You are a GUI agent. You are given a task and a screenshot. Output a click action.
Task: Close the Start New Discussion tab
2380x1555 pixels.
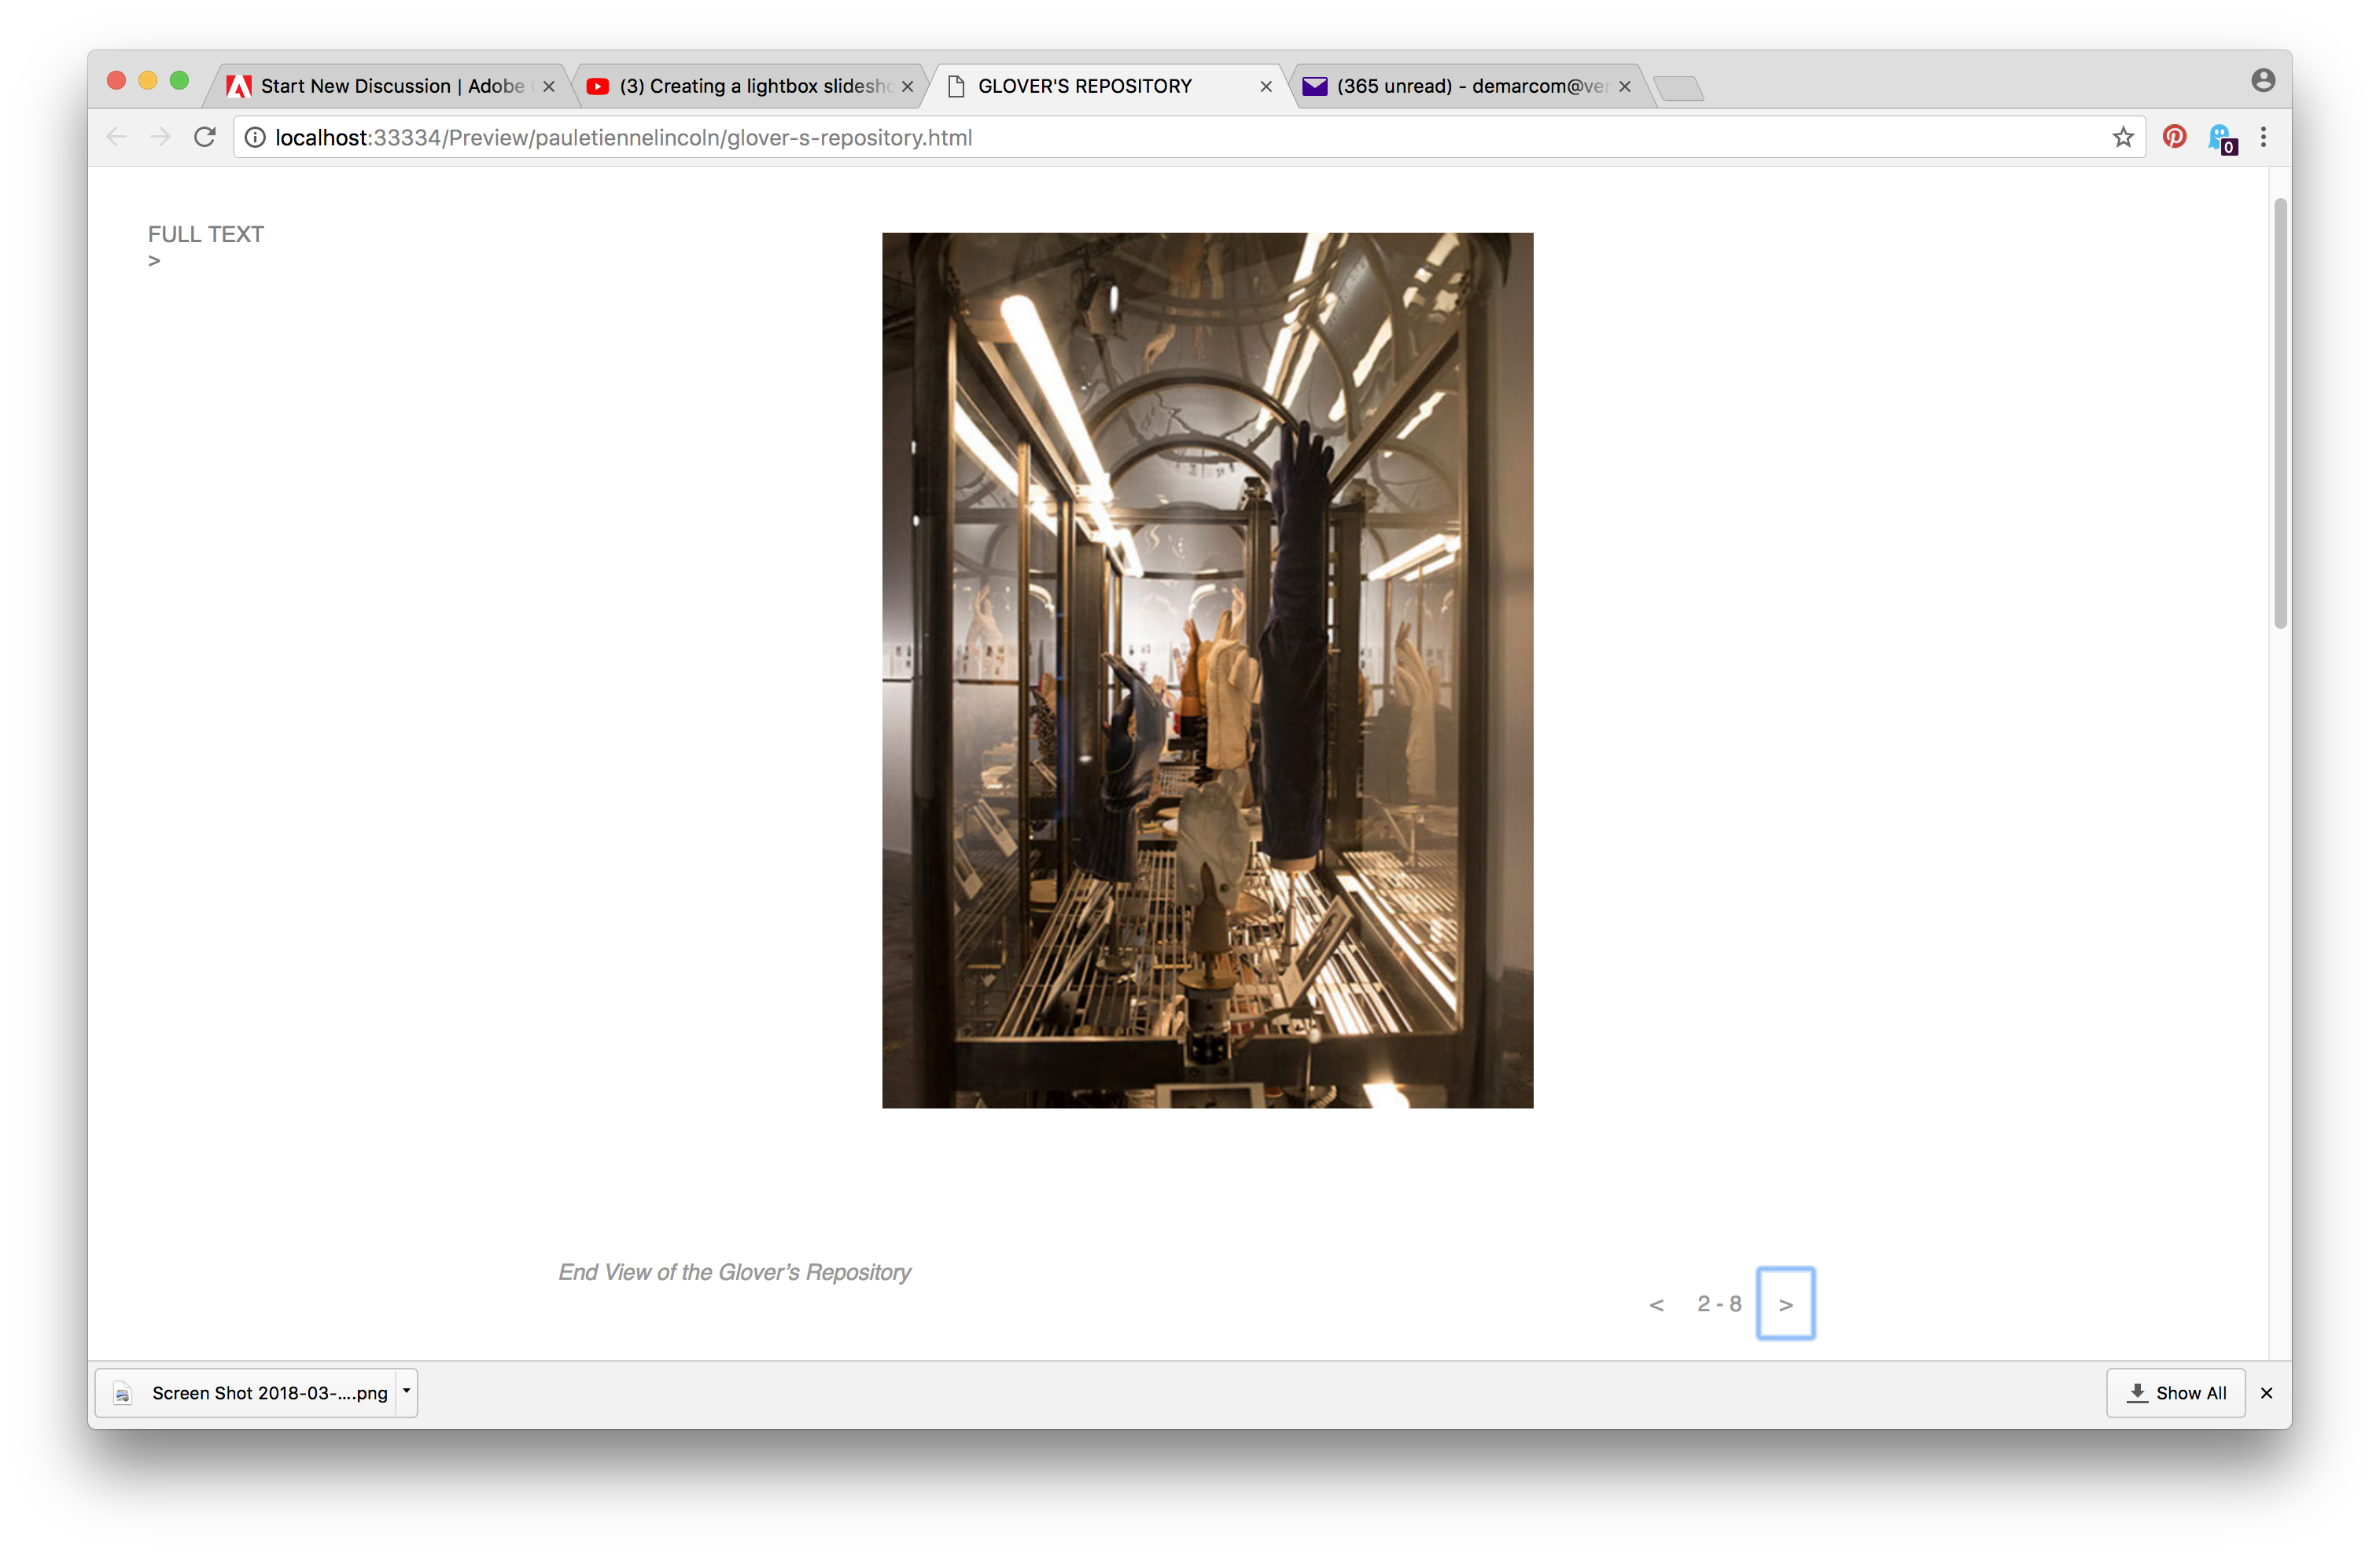[549, 87]
